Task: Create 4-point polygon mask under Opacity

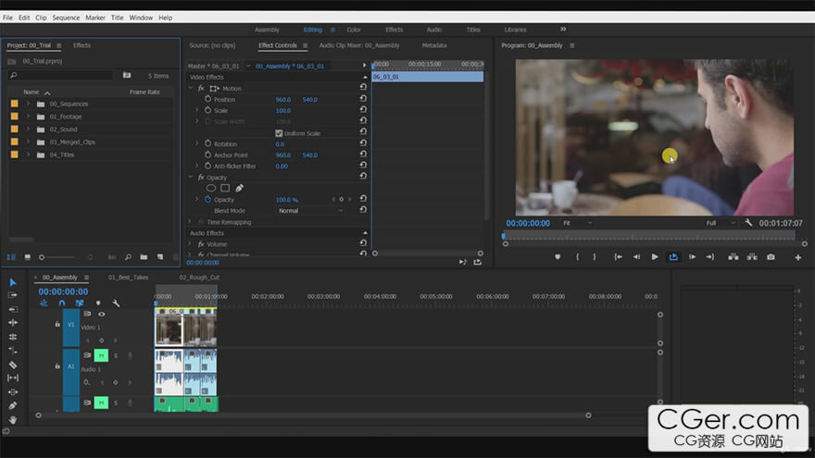Action: click(225, 188)
